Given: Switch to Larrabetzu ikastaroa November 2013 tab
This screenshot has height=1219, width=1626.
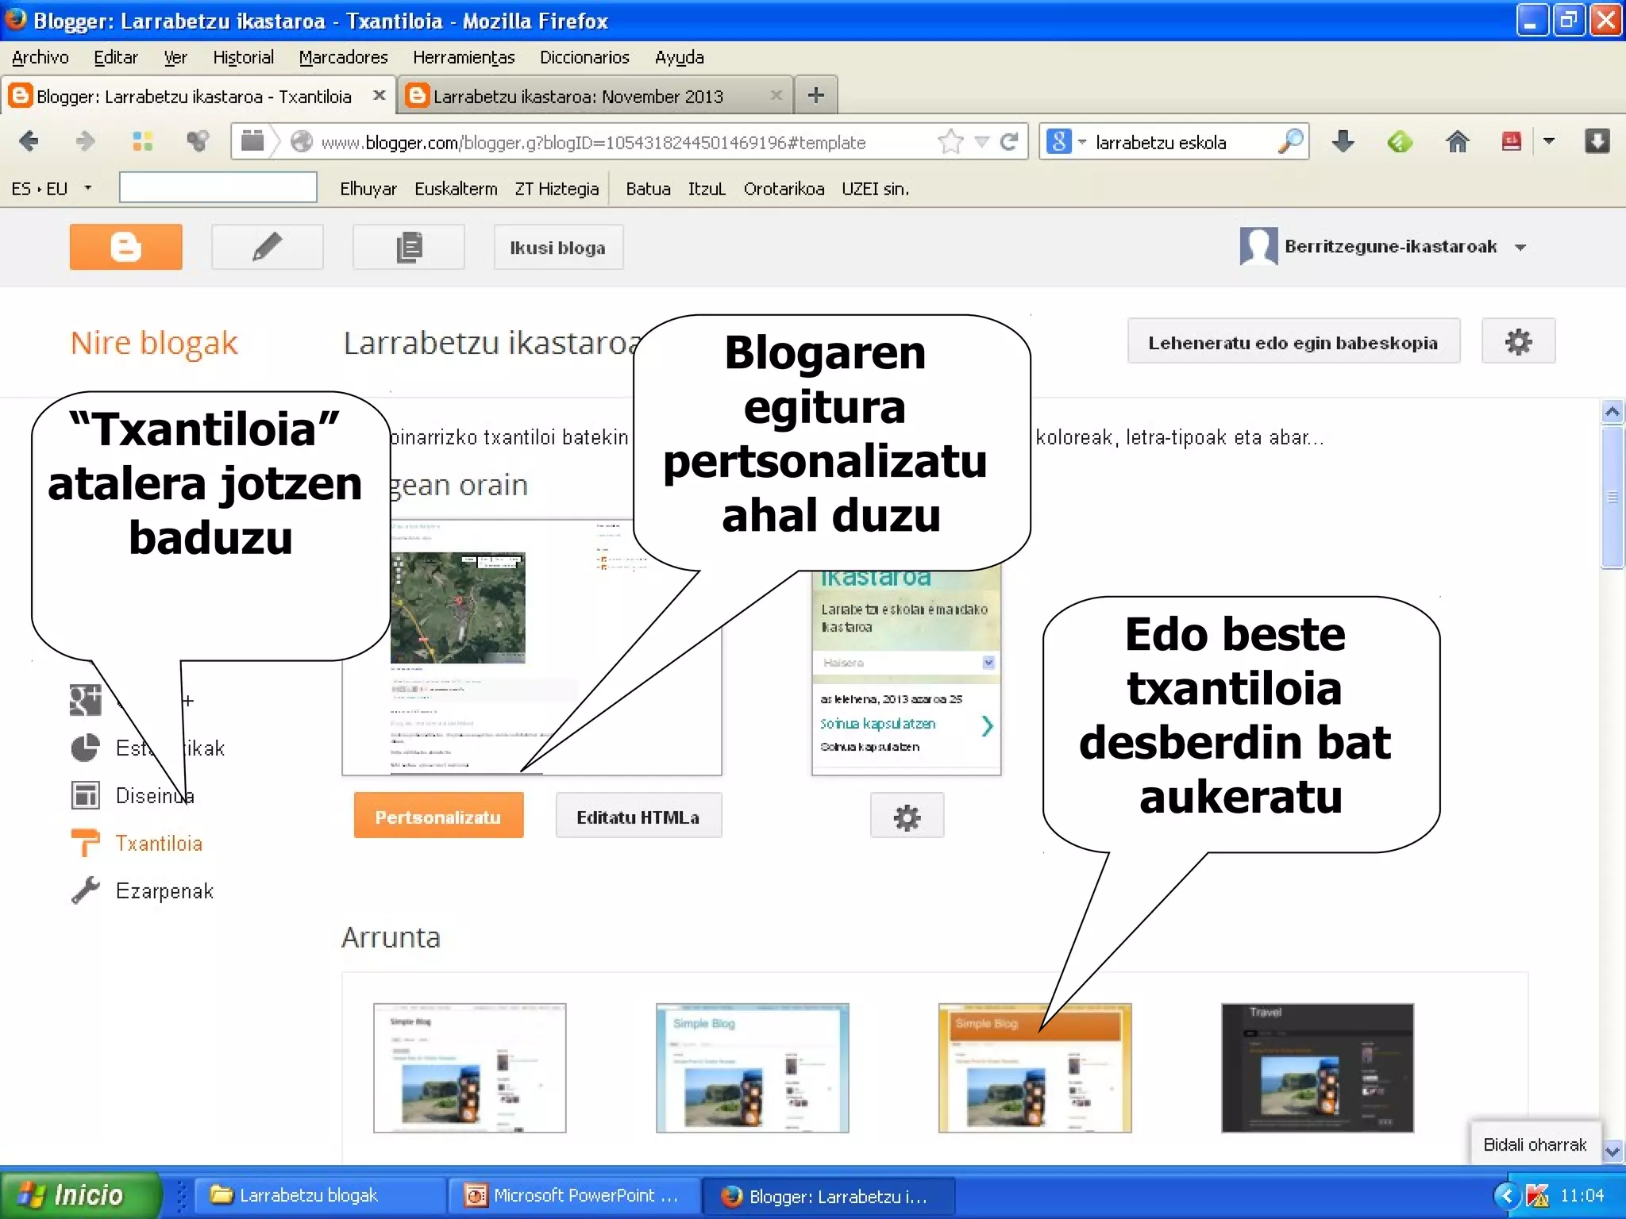Looking at the screenshot, I should coord(594,96).
